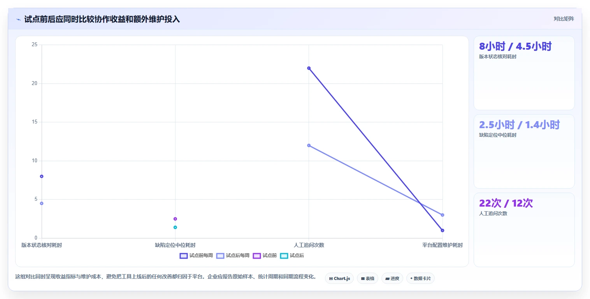Click the purple 试点前 legend swatch

(257, 256)
